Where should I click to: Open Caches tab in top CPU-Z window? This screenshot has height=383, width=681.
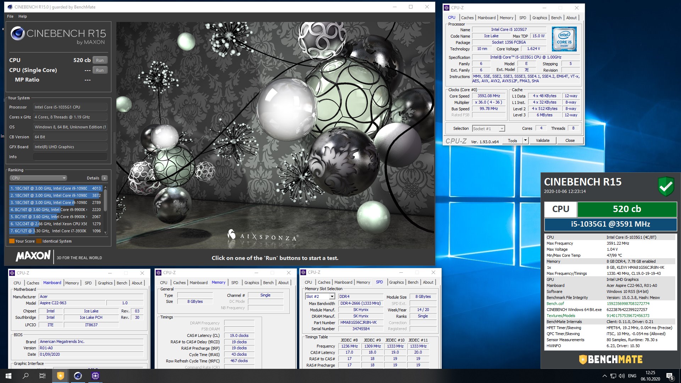(x=467, y=18)
